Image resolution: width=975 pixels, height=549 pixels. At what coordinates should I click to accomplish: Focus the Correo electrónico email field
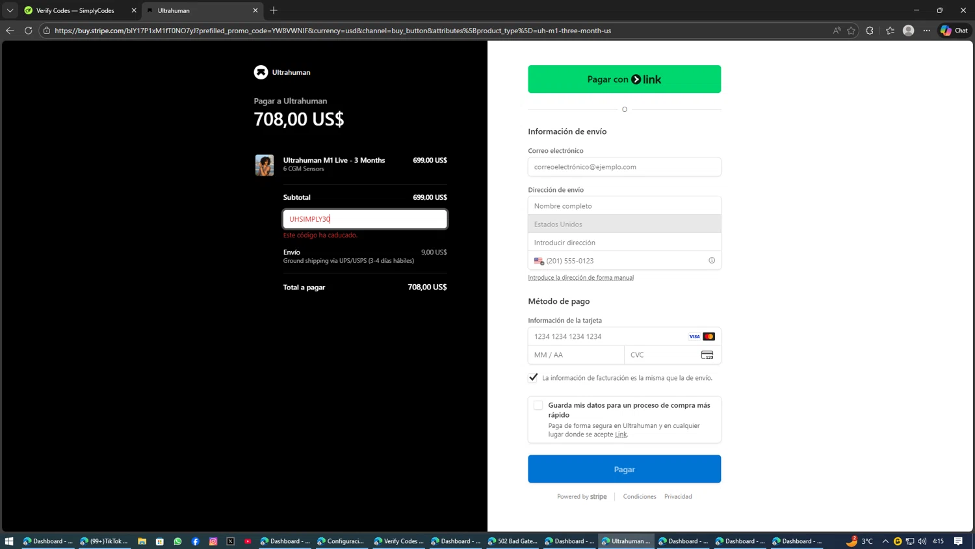tap(624, 167)
